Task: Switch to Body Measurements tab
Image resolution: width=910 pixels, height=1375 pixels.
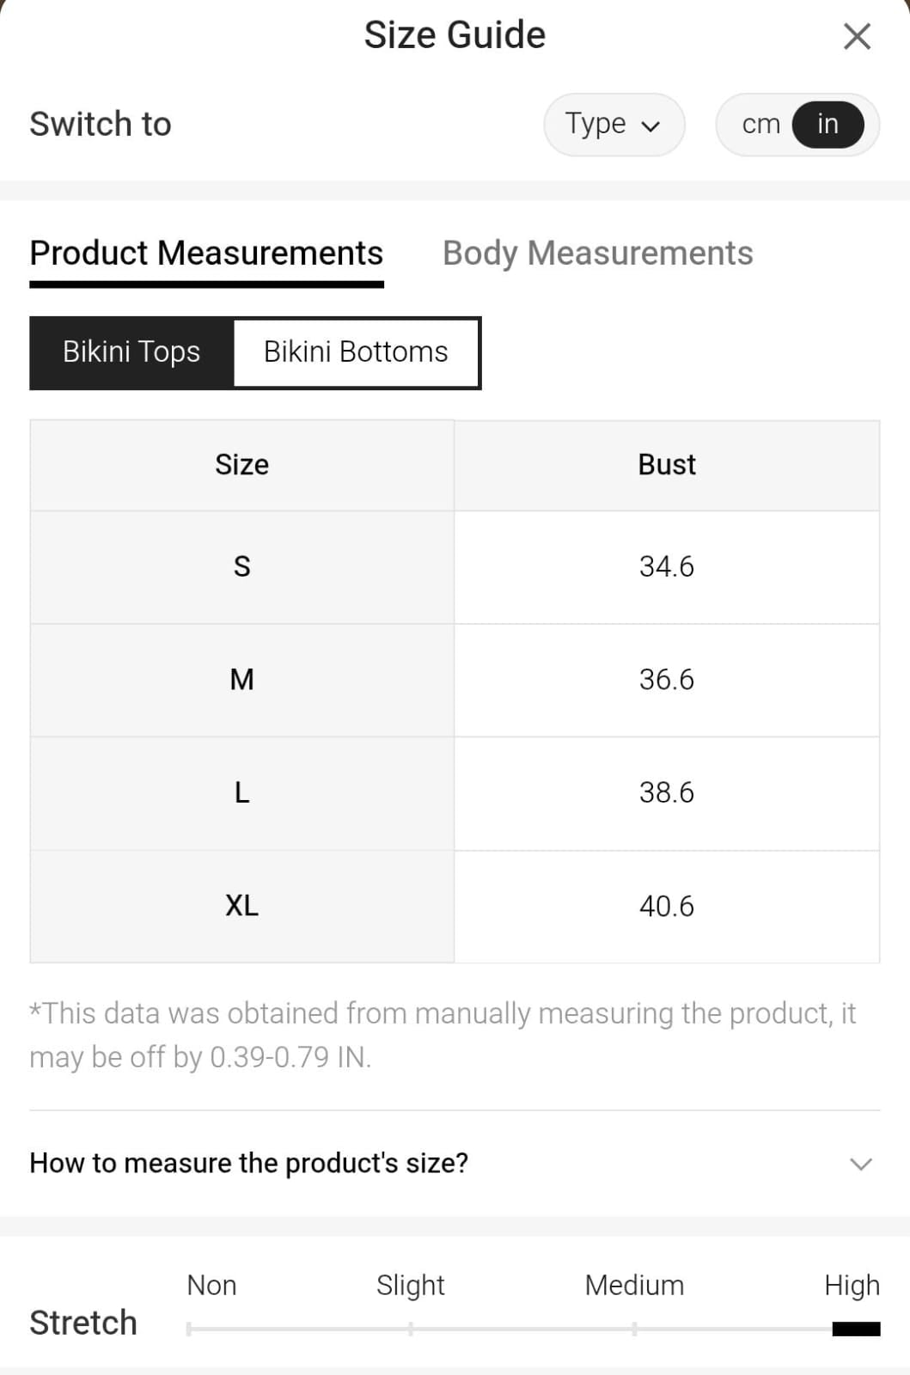Action: tap(597, 254)
